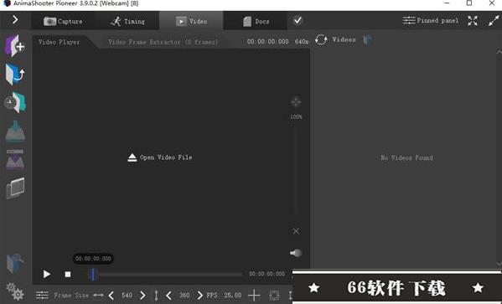Select the Video Frame Extractor tab

163,42
